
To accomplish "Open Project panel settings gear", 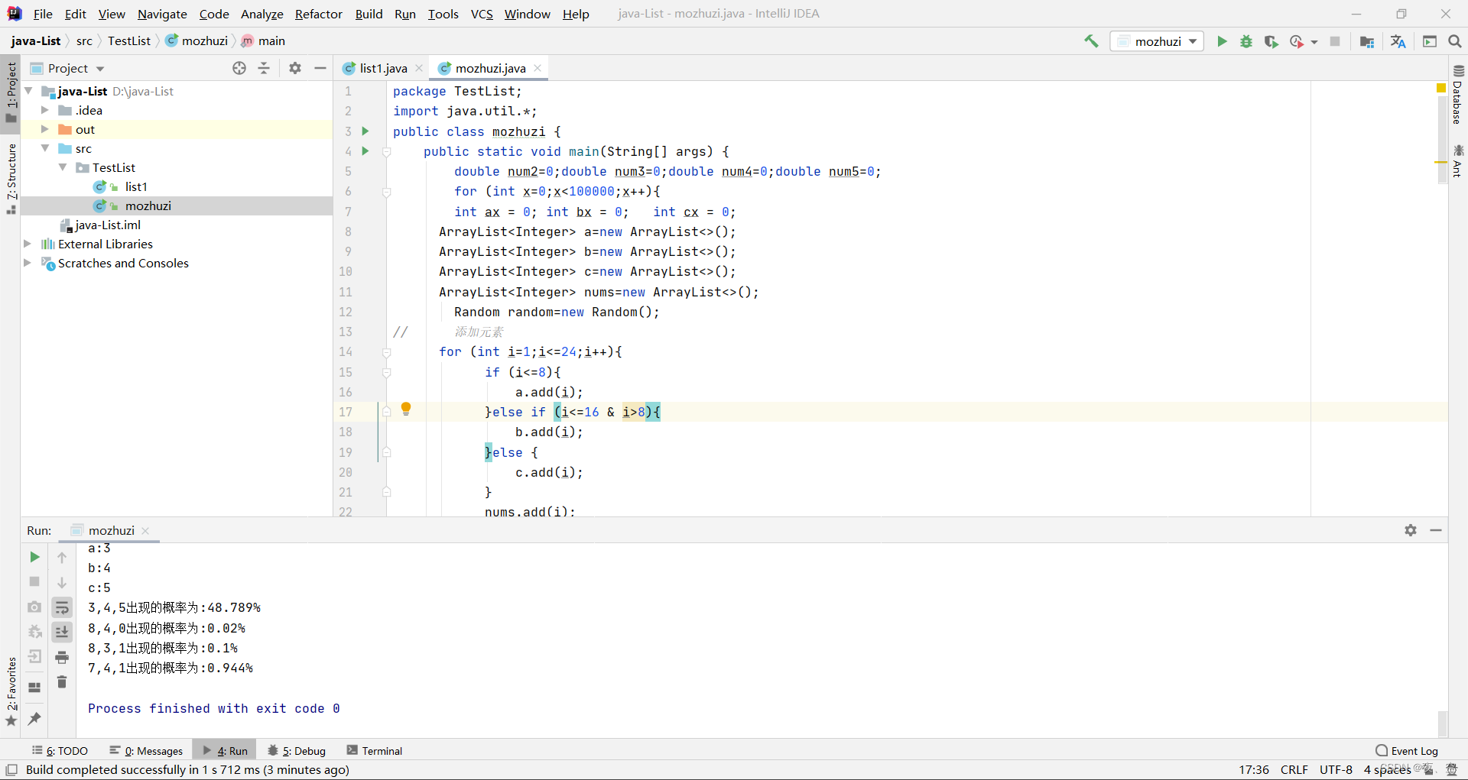I will [295, 68].
